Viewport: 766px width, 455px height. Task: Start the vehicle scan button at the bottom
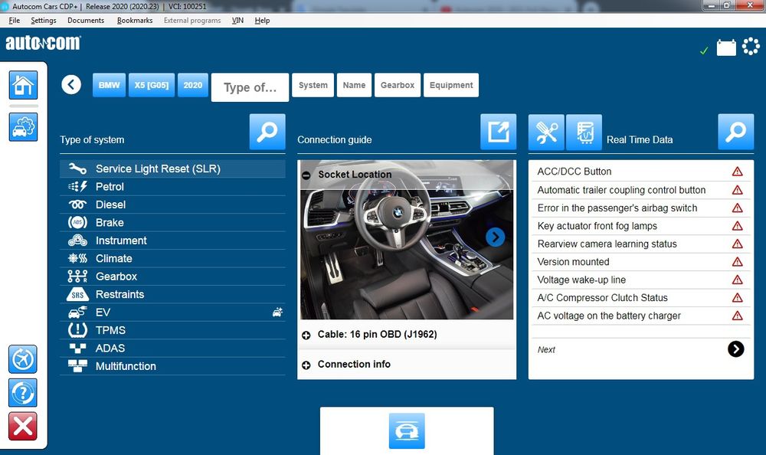pos(407,431)
